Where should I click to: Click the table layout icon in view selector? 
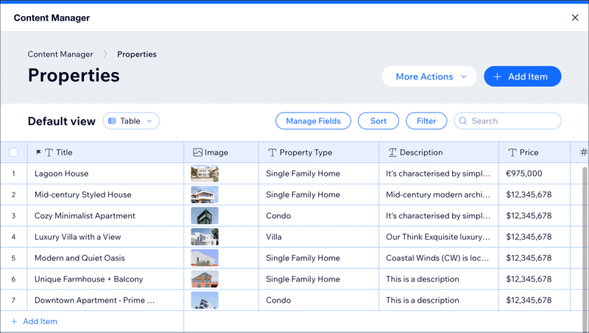pyautogui.click(x=112, y=121)
